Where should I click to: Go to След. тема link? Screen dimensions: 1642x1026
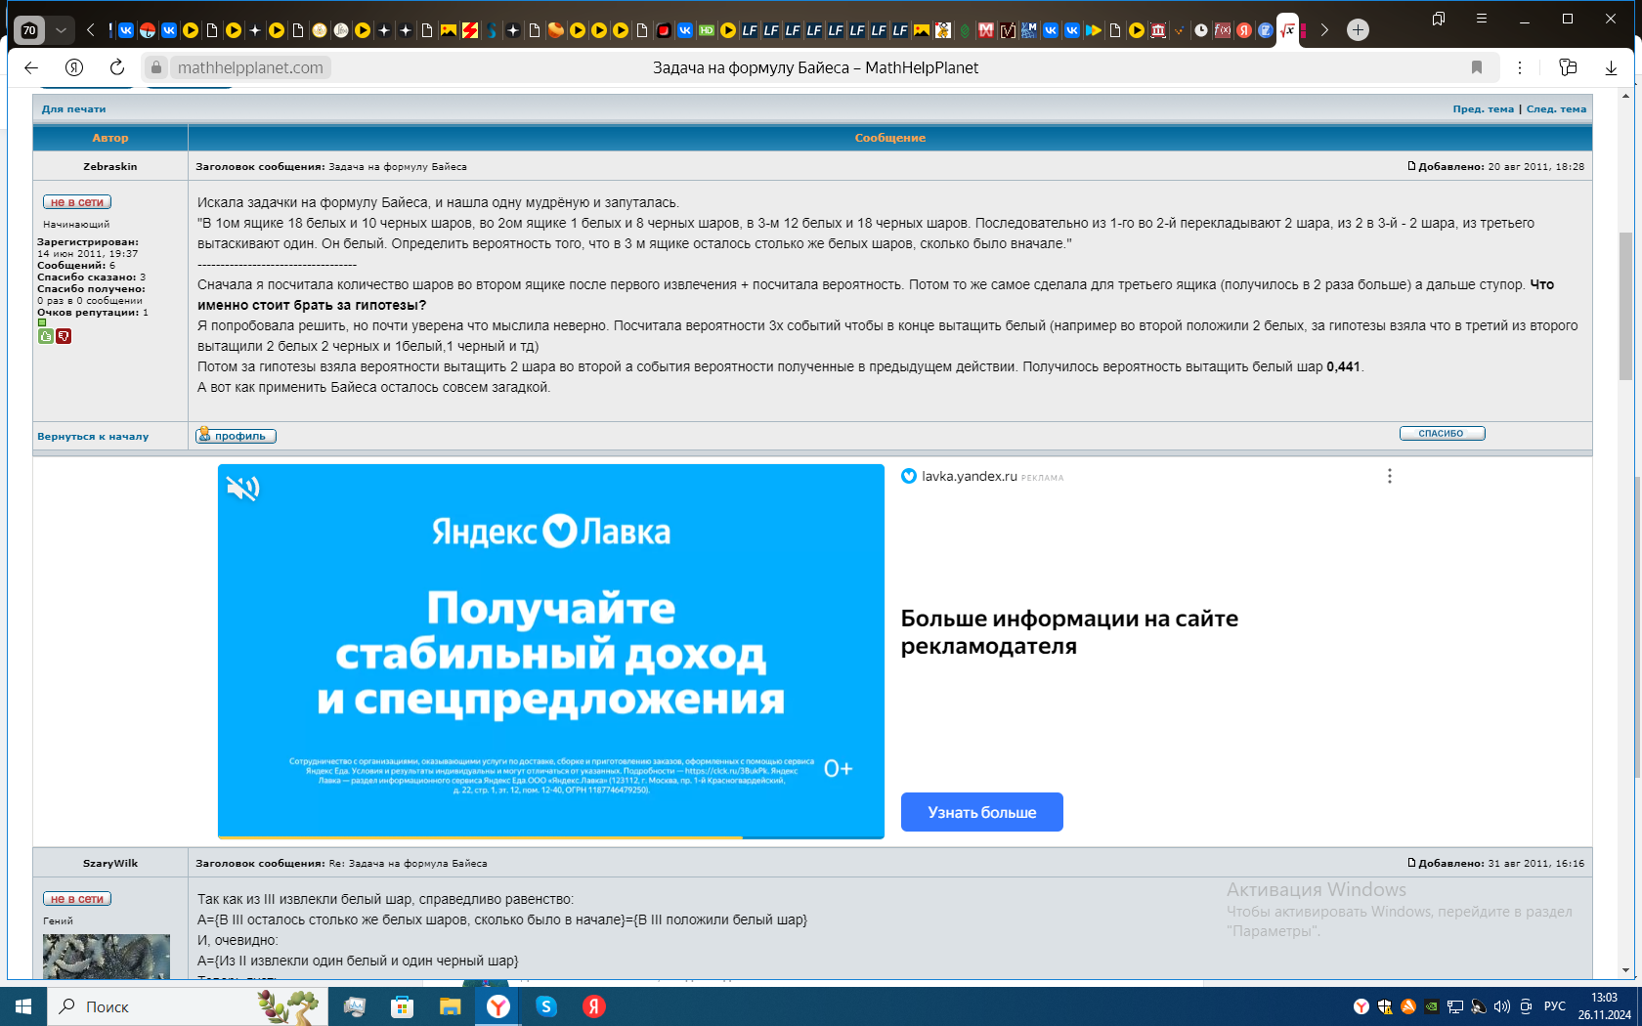1556,109
